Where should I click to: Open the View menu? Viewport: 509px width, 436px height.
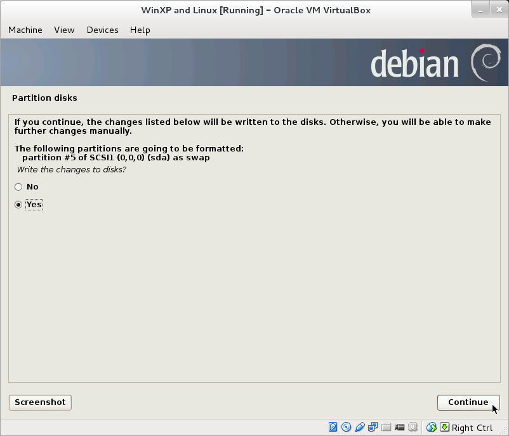[x=63, y=30]
